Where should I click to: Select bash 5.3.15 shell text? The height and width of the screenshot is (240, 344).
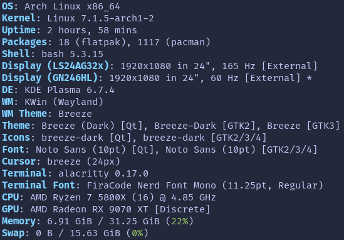click(73, 54)
